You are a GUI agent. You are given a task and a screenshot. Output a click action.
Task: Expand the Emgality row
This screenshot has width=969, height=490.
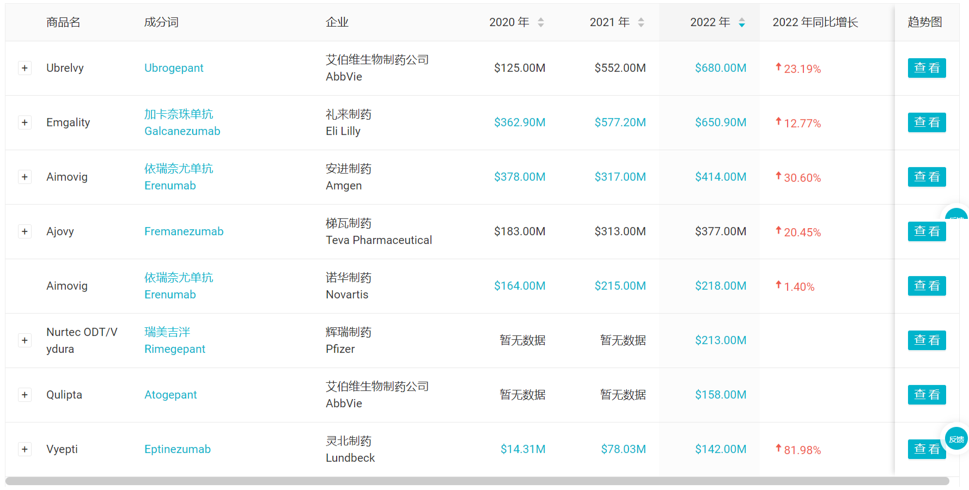pos(25,122)
